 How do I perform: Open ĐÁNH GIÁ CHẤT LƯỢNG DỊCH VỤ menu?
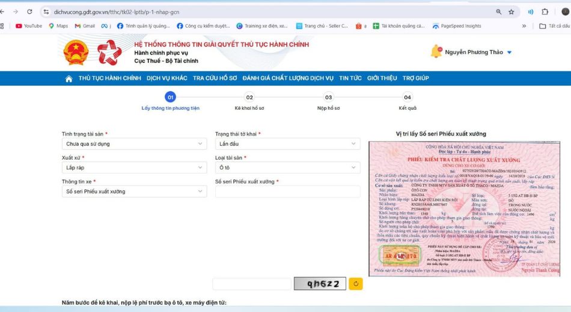(x=288, y=78)
